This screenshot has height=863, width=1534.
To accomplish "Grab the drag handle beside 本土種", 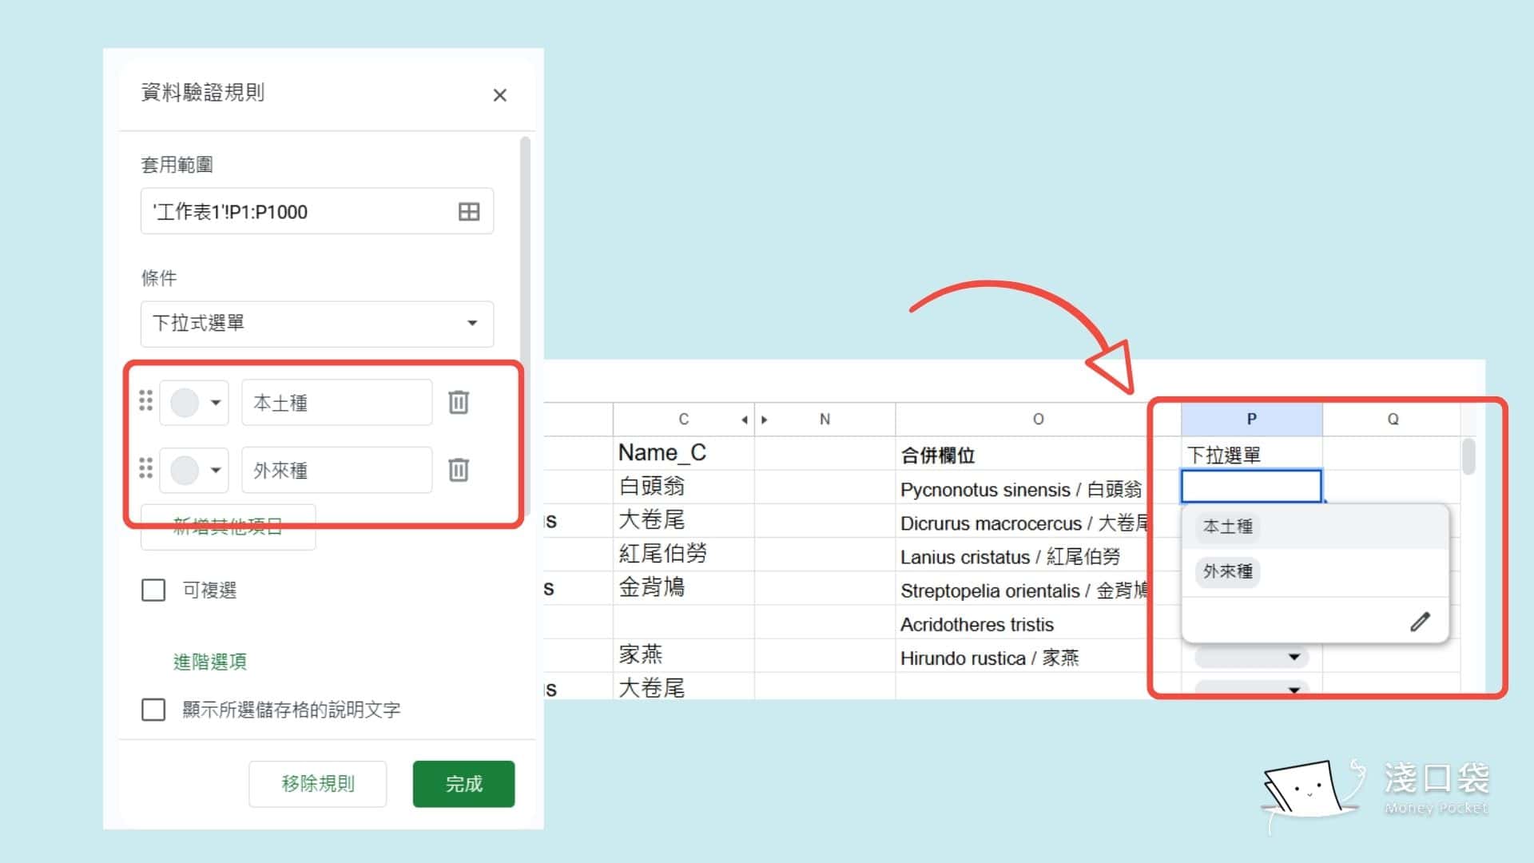I will tap(145, 400).
